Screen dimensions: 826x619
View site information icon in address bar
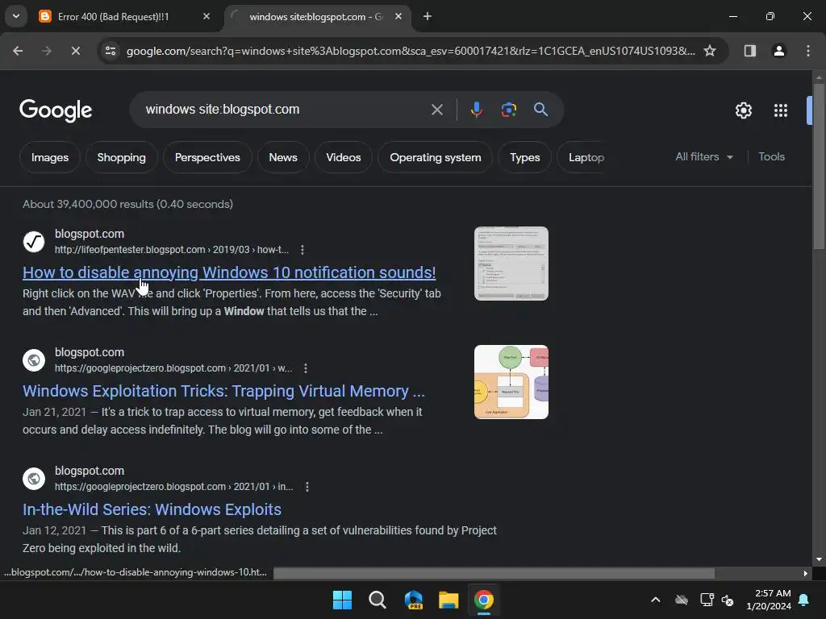[111, 51]
